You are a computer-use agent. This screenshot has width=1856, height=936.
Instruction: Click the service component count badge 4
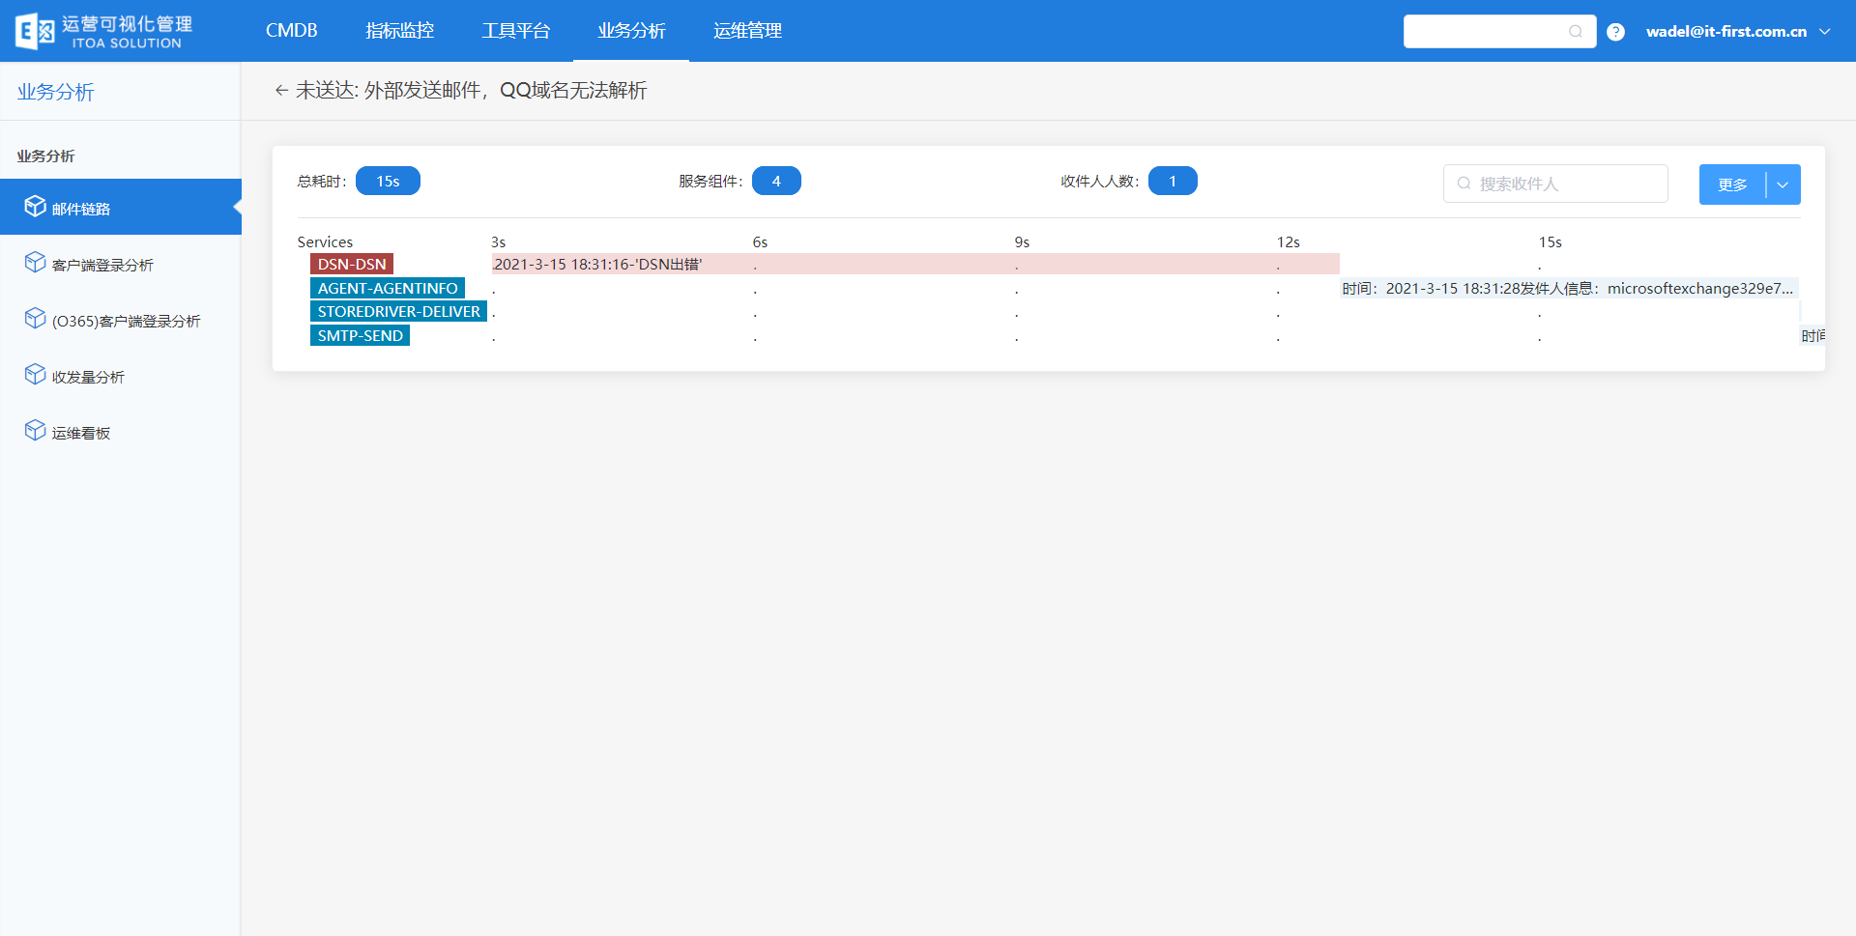(776, 181)
